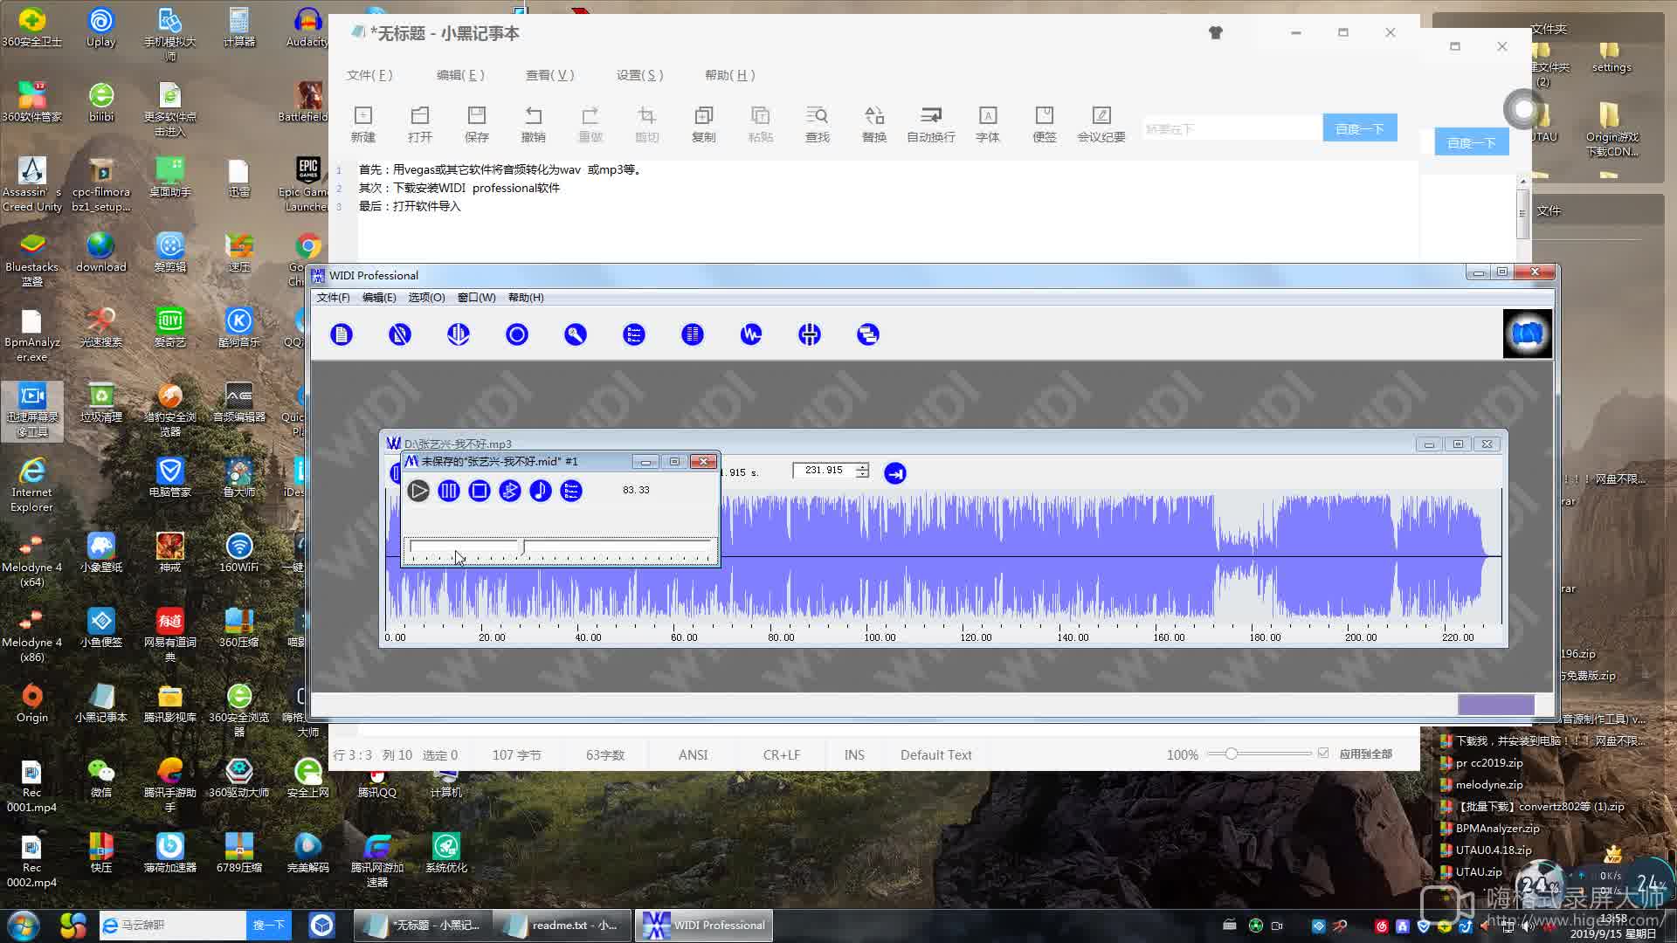
Task: Click the cascaded windows icon in WIDI toolbar
Action: click(x=868, y=334)
